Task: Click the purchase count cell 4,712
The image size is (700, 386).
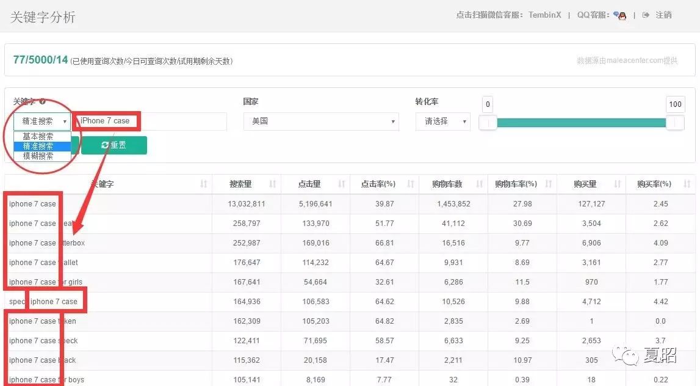Action: [x=591, y=302]
